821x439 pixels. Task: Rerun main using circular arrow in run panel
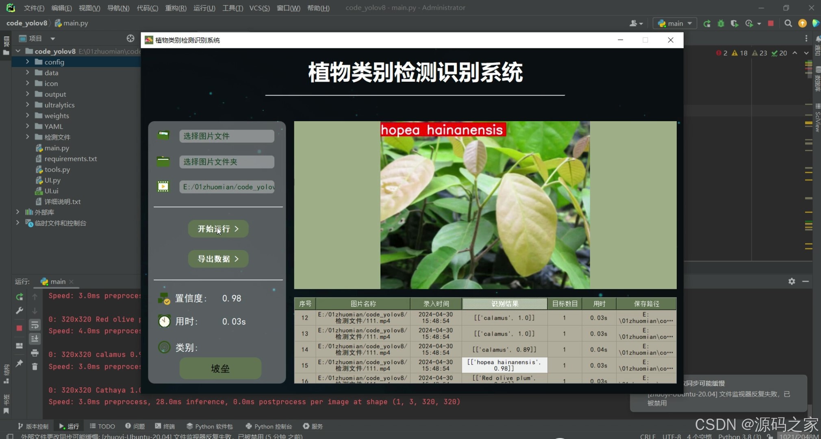[19, 297]
